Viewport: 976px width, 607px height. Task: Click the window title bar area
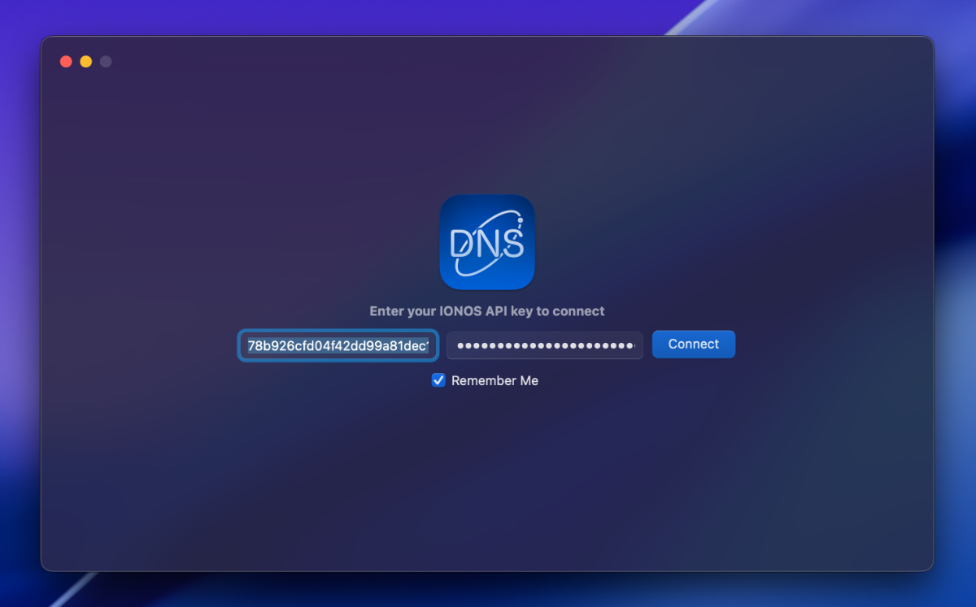[x=488, y=61]
